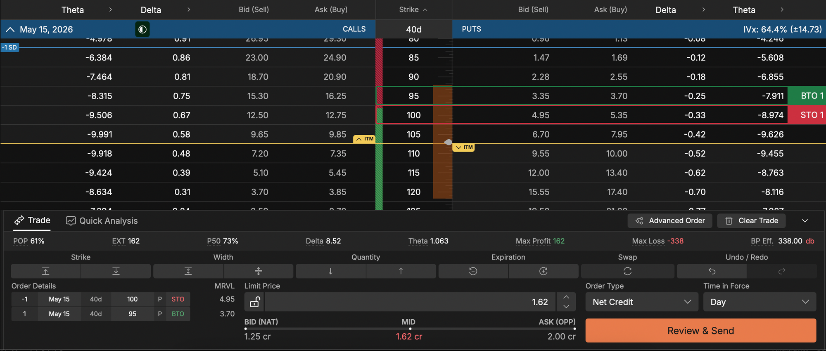Click the Strike up arrow button
The height and width of the screenshot is (351, 826).
pyautogui.click(x=45, y=271)
